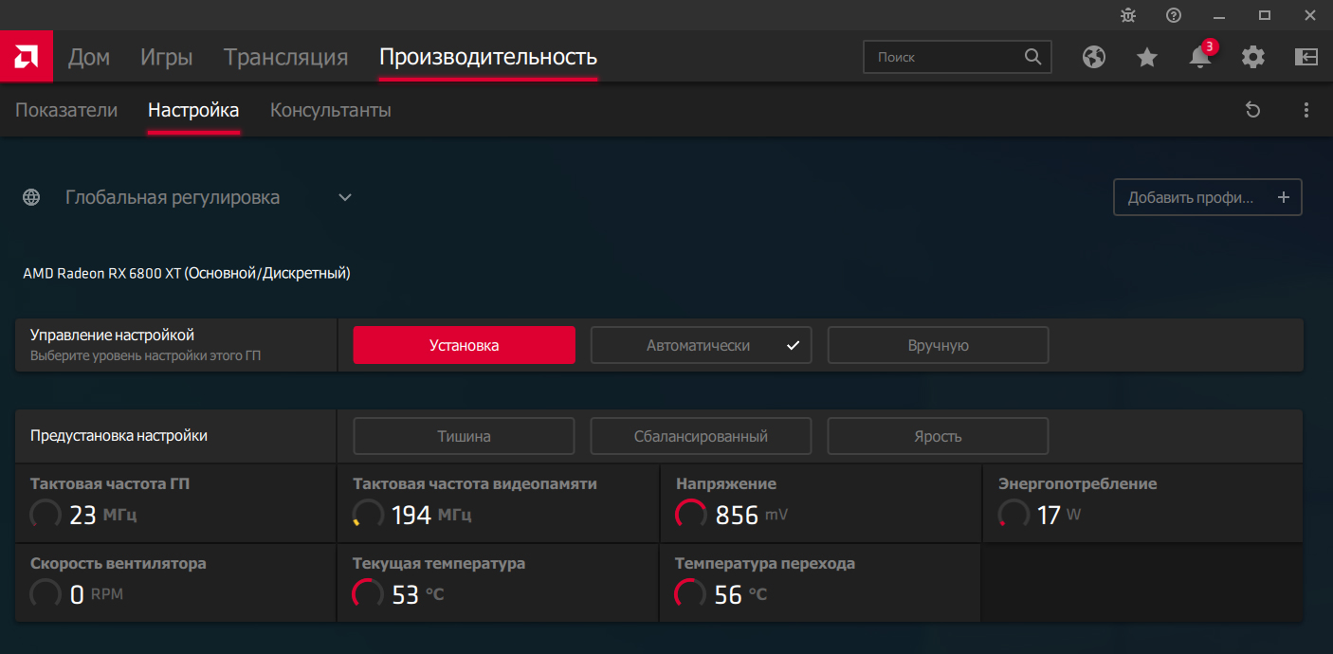Expand the Глобальная регулировка dropdown chevron
The image size is (1333, 654).
(345, 197)
